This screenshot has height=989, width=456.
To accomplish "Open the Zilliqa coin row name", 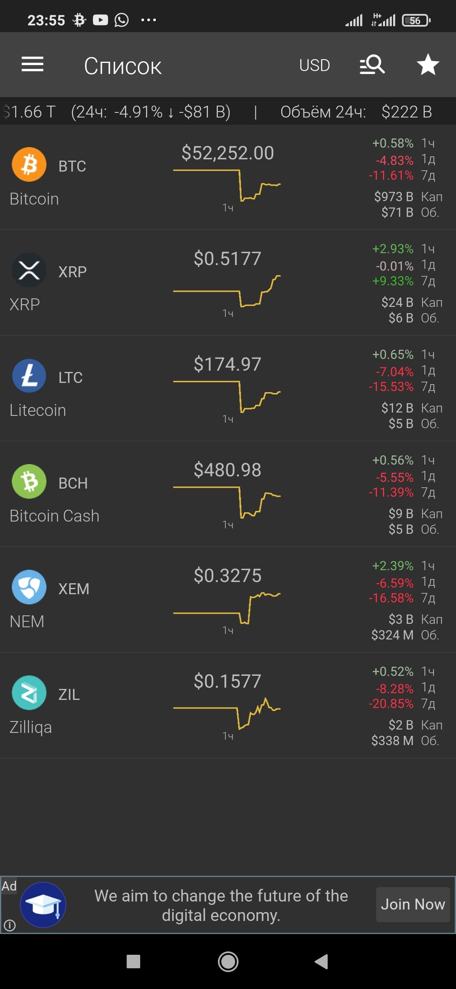I will 31,727.
